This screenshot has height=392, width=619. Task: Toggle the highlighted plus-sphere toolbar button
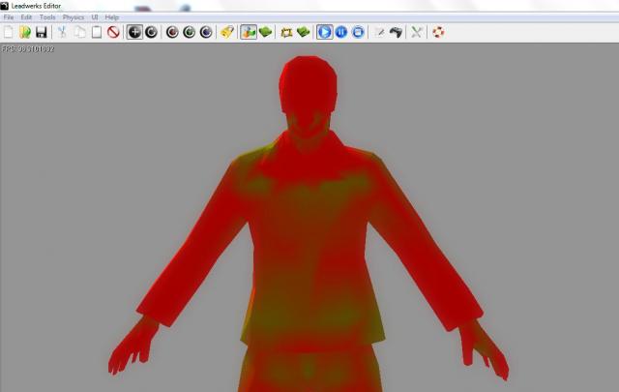click(x=135, y=32)
